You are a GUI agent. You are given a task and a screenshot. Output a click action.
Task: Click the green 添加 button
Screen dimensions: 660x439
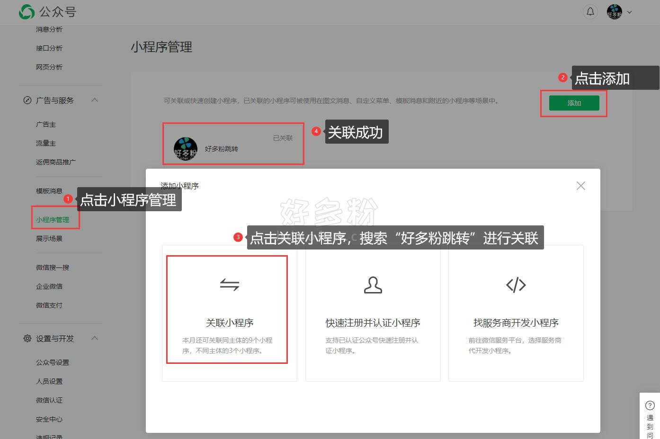574,103
